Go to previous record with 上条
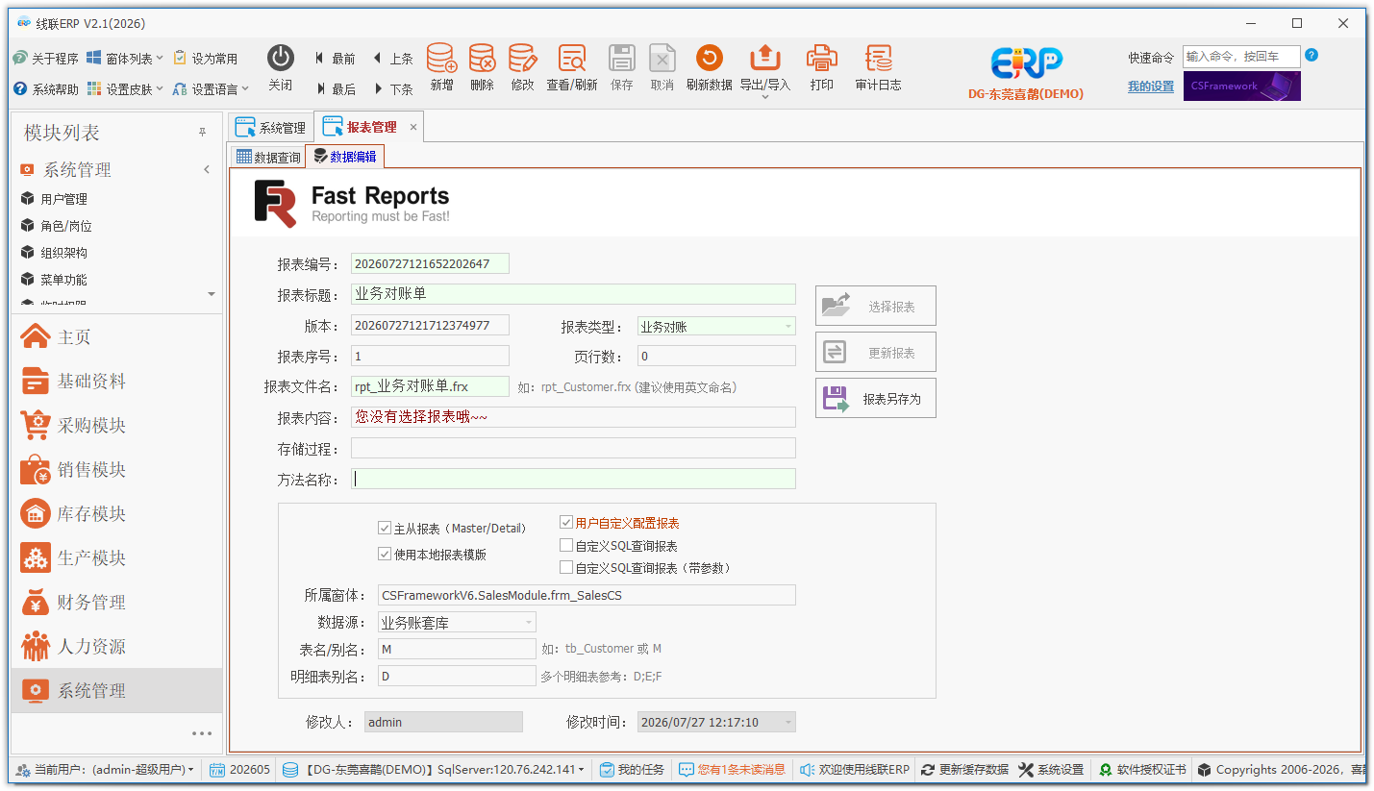Image resolution: width=1374 pixels, height=791 pixels. click(392, 59)
